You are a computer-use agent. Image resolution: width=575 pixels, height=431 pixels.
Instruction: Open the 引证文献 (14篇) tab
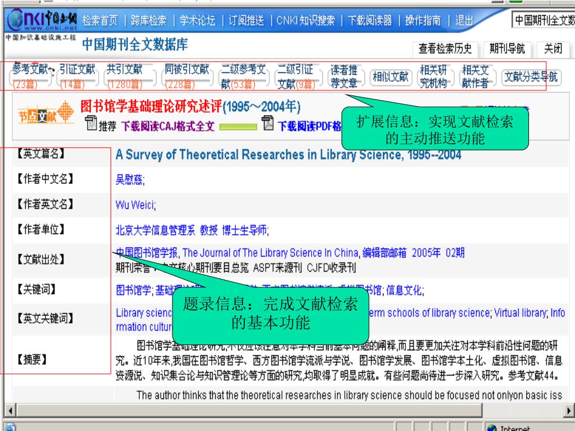77,76
